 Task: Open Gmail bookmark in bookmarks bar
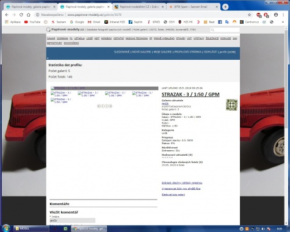click(x=94, y=22)
